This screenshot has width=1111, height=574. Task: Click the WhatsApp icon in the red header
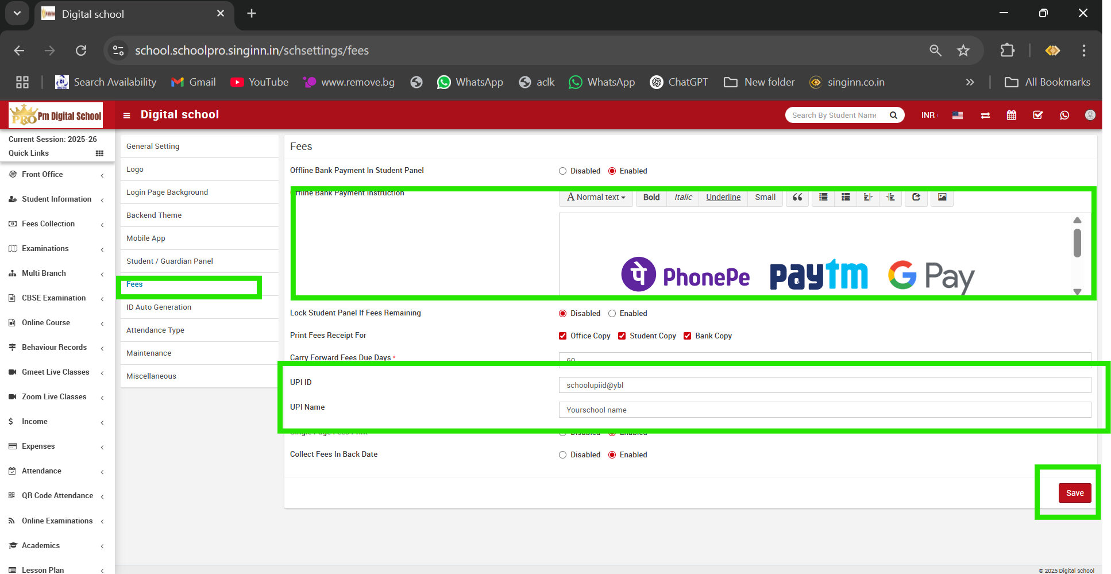tap(1064, 115)
